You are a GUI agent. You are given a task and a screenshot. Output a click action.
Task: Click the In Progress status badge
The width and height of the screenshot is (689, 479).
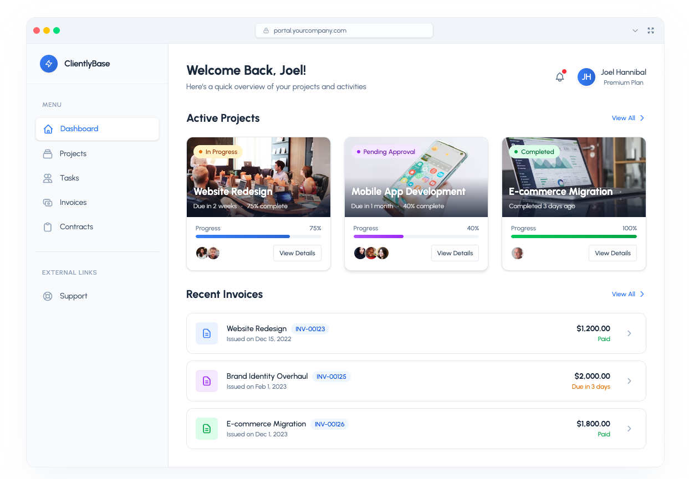tap(217, 151)
